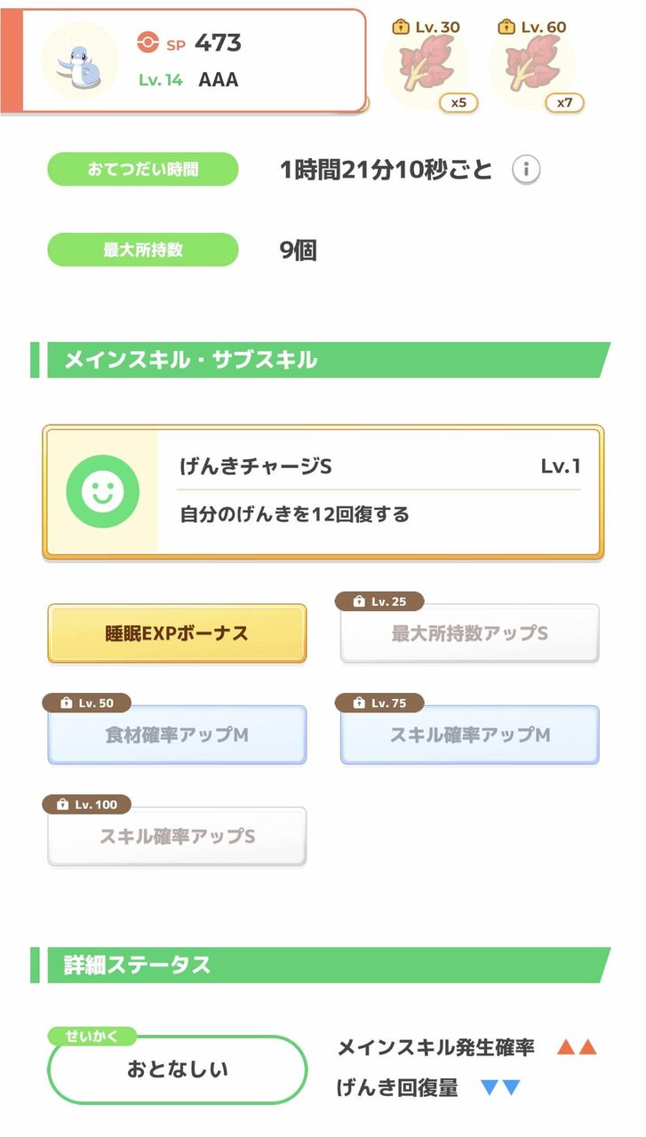
Task: Tap the Poké Ball SP icon
Action: (x=148, y=43)
